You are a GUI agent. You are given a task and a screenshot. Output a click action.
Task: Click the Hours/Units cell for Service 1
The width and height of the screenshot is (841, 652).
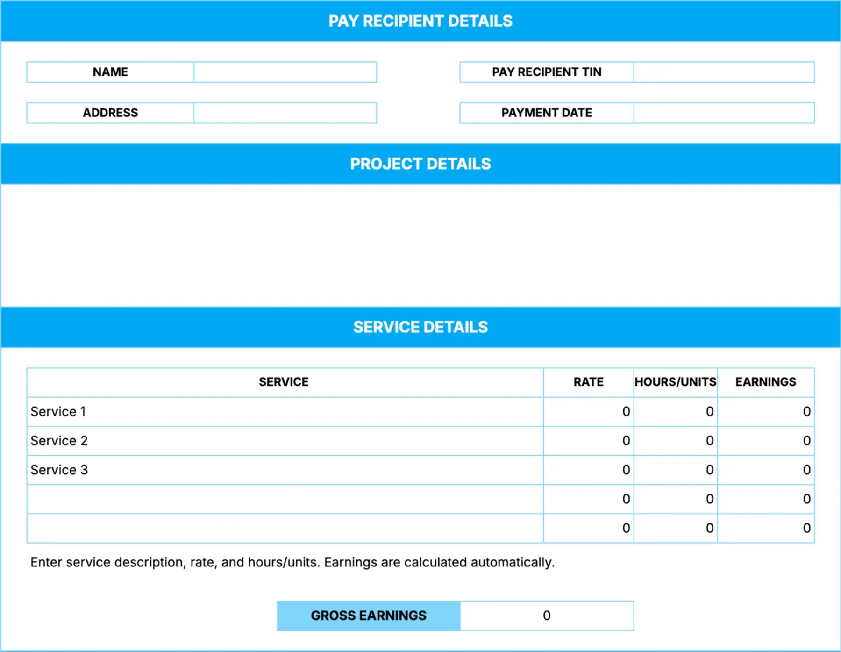tap(675, 412)
